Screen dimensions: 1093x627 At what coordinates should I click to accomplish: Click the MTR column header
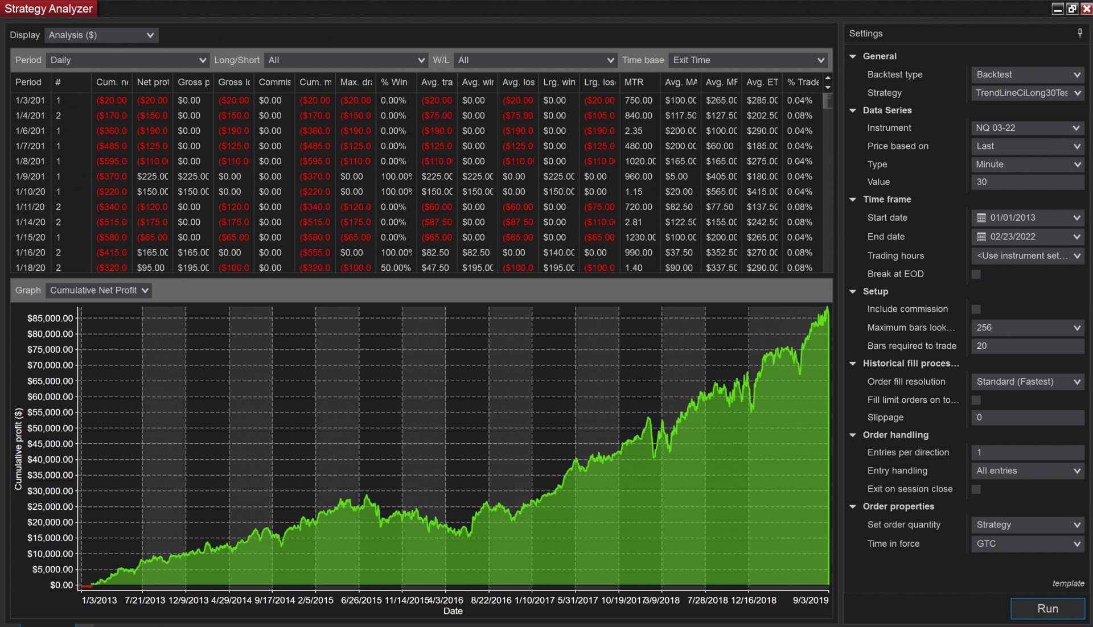pos(634,82)
